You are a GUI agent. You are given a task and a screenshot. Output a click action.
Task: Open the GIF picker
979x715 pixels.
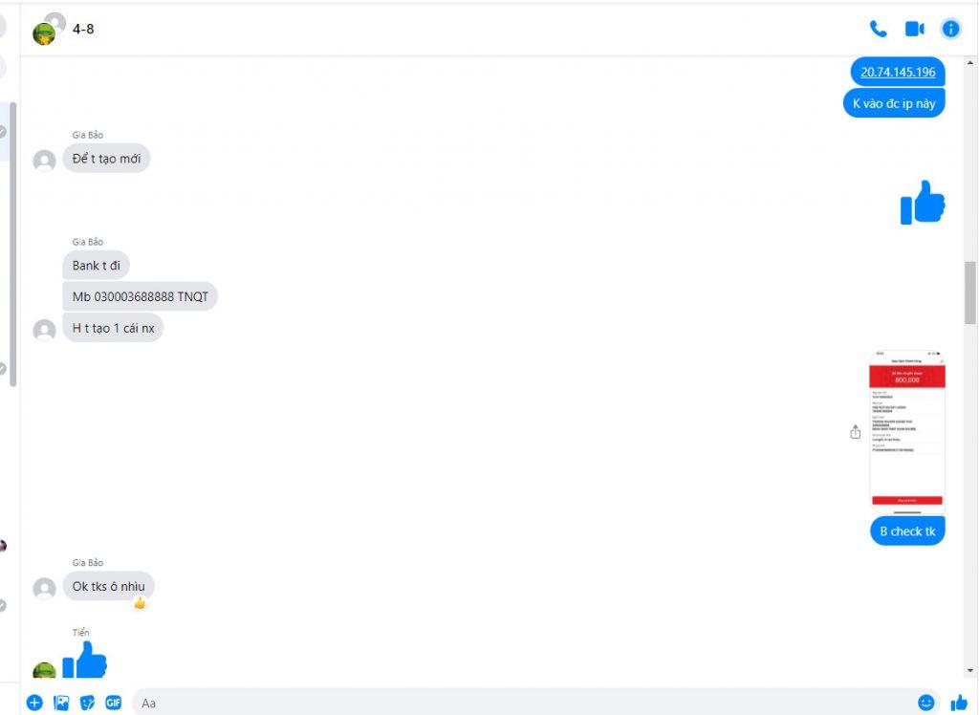[113, 703]
